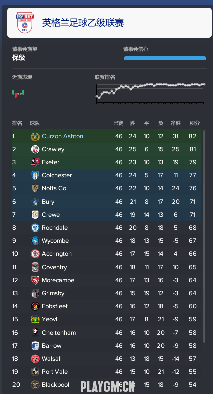Screen dimensions: 213x394
Task: Open the Accrington team link
Action: point(57,254)
